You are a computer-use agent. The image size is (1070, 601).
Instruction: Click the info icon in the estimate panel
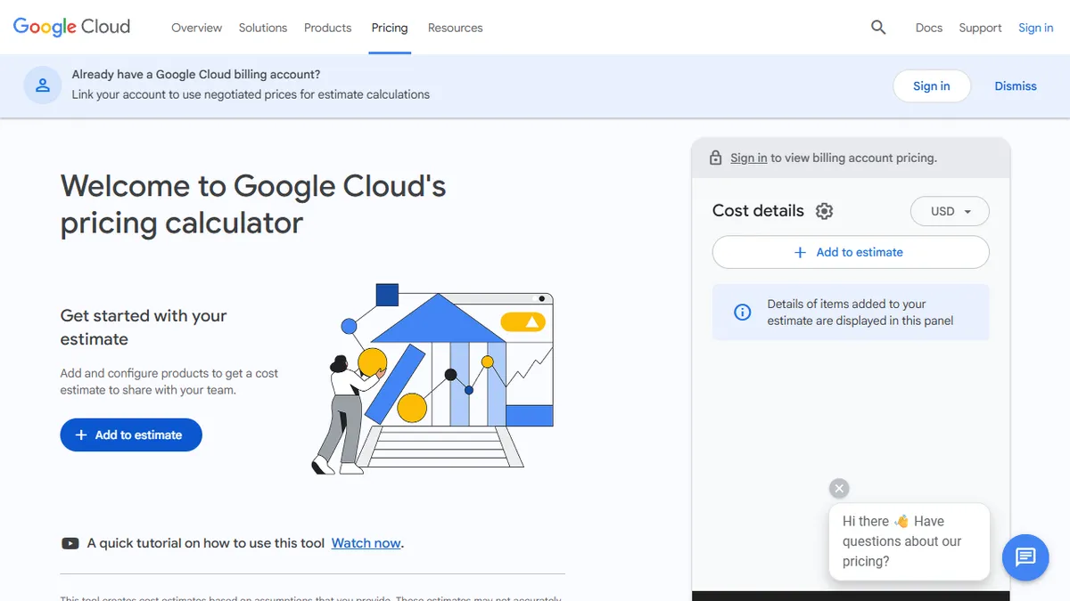tap(742, 312)
